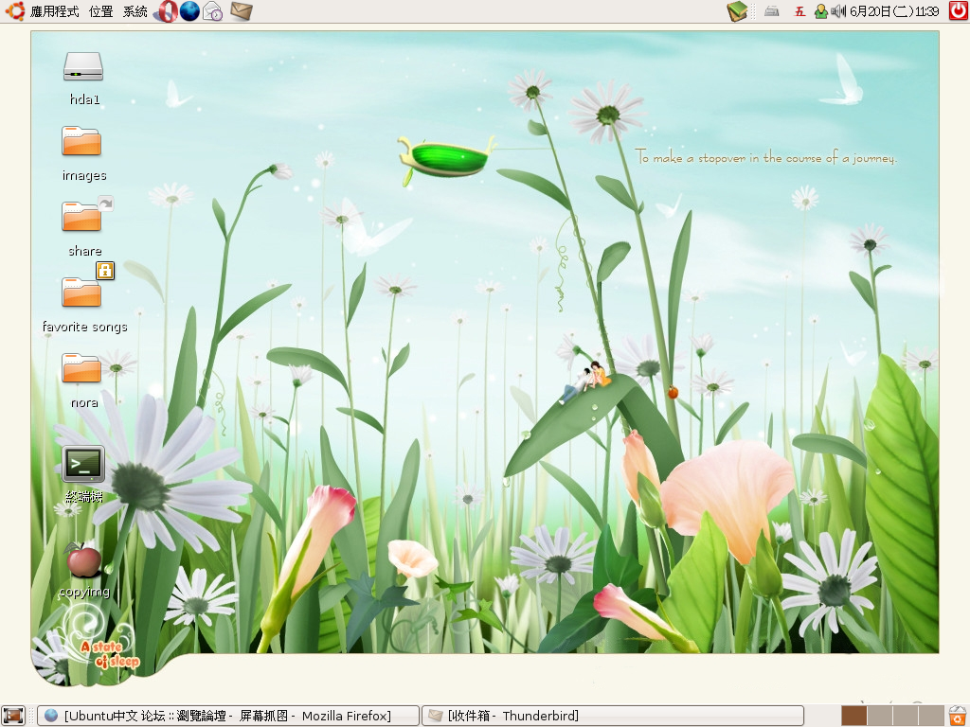Screen dimensions: 970x727
Task: Launch the Opera browser from top panel
Action: click(x=166, y=11)
